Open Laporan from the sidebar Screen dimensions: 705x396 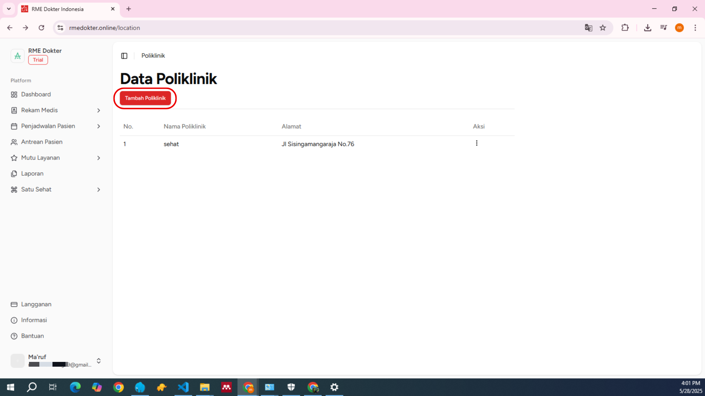32,174
